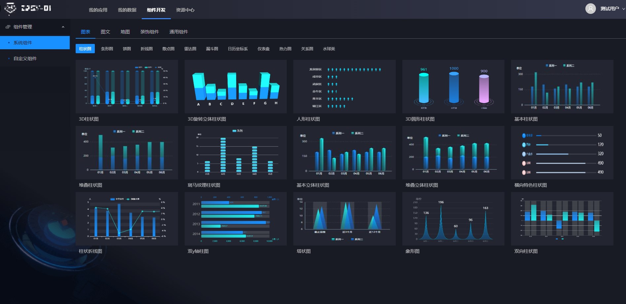Open the 3D旋转立体柱状图 thumbnail
The height and width of the screenshot is (304, 626).
tap(236, 87)
